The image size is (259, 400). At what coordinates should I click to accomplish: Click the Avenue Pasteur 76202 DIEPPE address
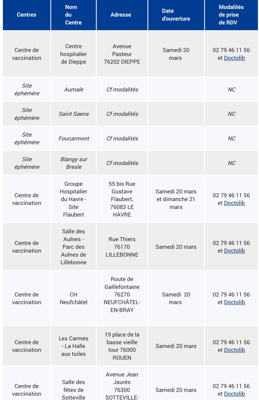[122, 54]
